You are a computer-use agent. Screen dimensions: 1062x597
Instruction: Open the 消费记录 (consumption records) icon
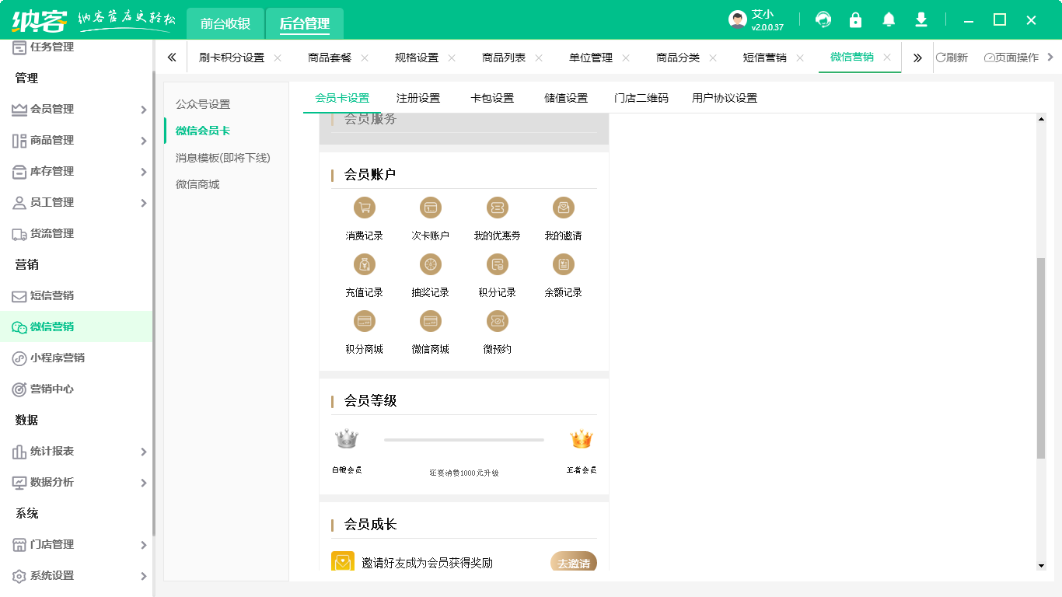tap(364, 208)
